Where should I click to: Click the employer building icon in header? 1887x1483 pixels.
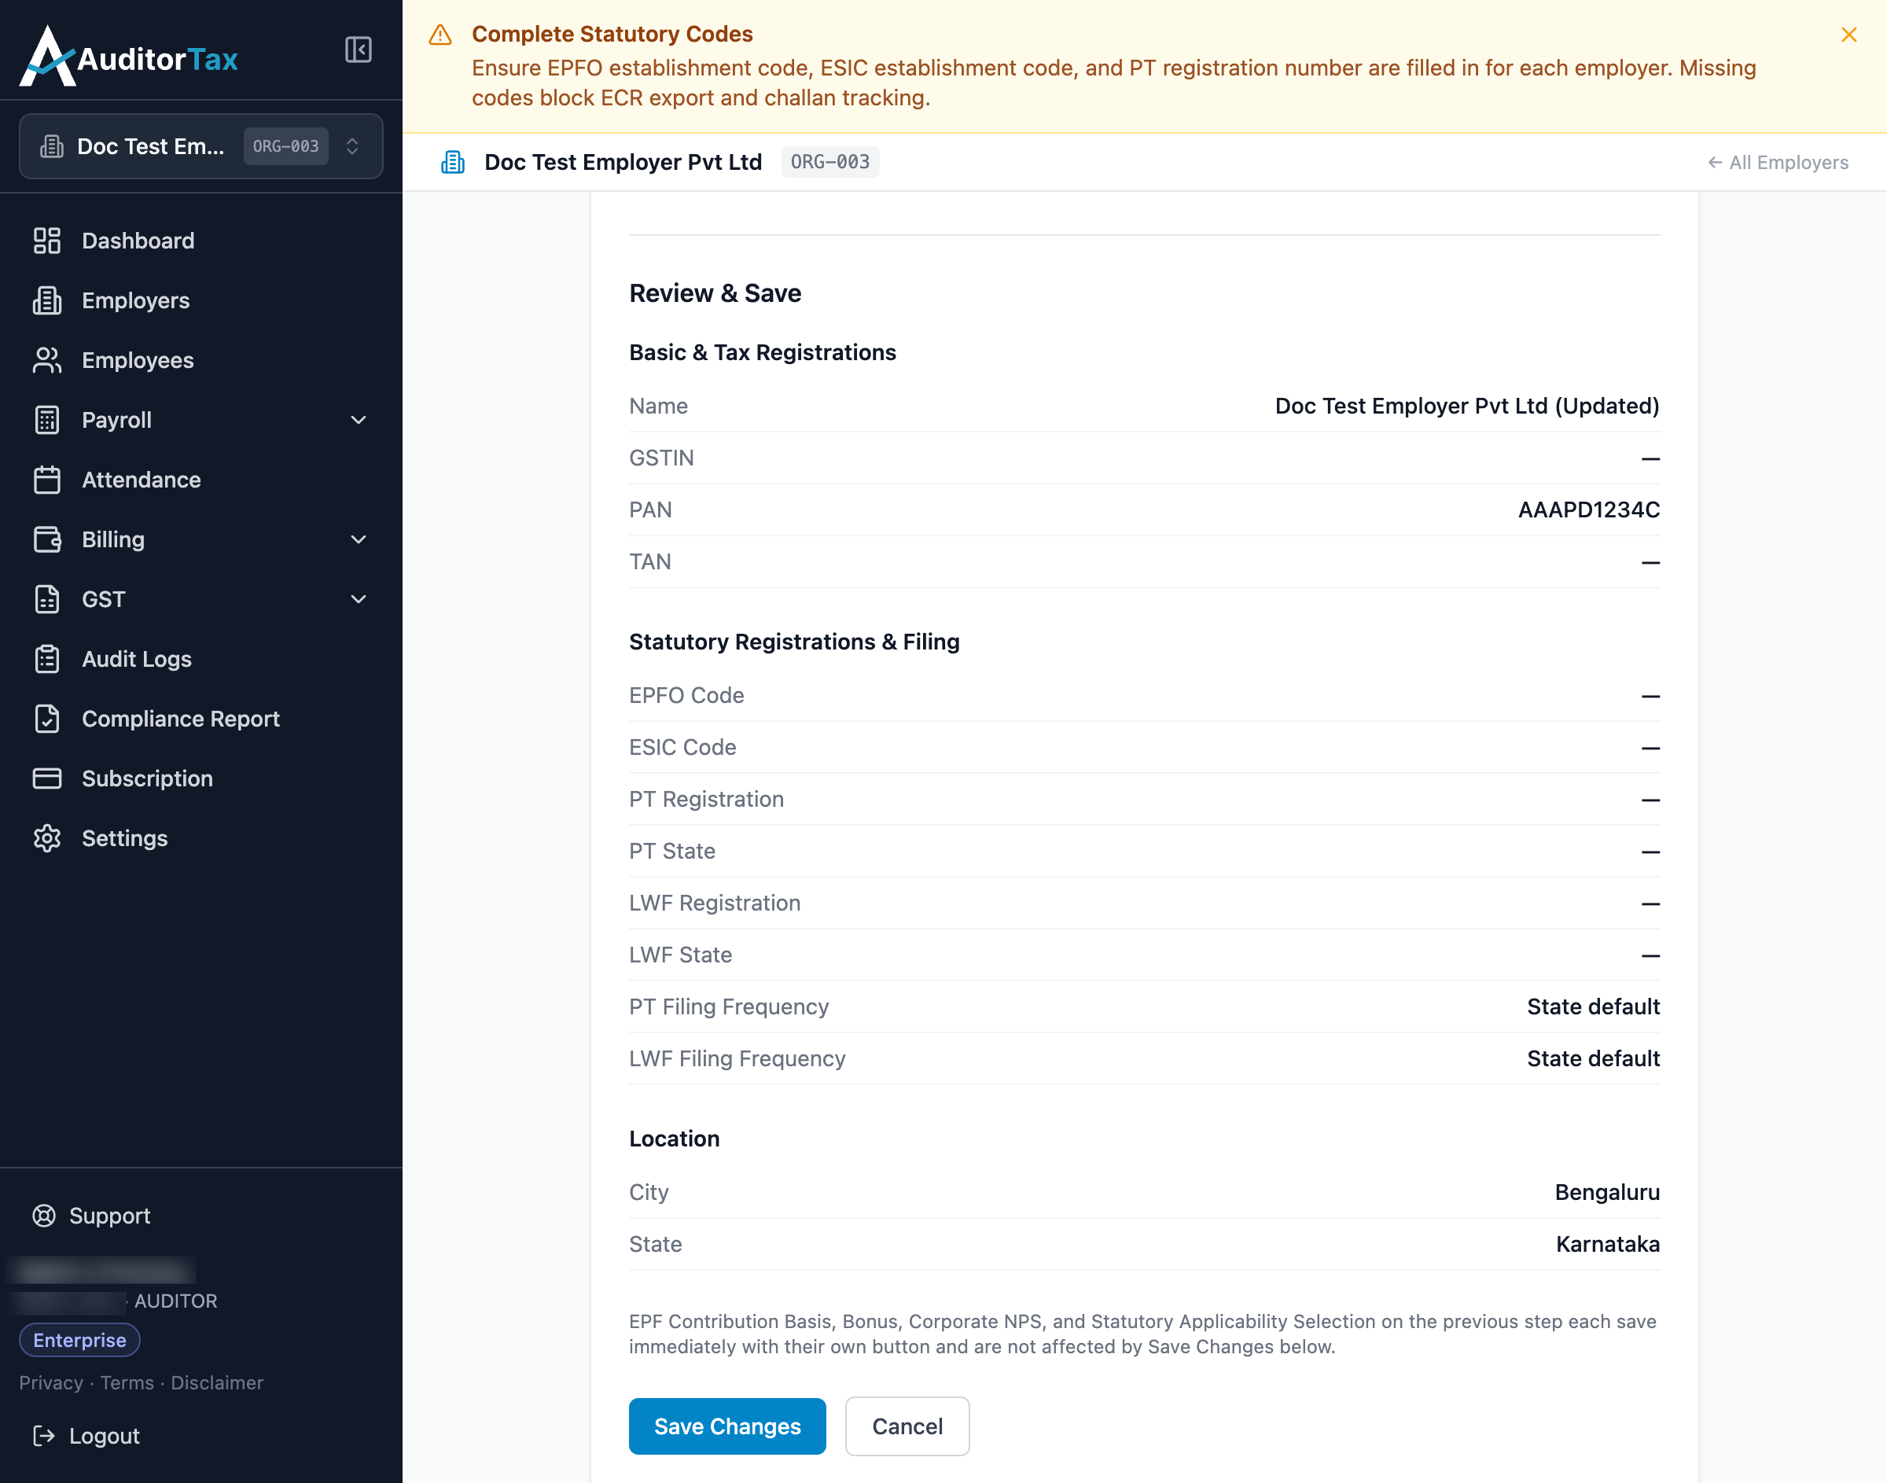click(453, 162)
